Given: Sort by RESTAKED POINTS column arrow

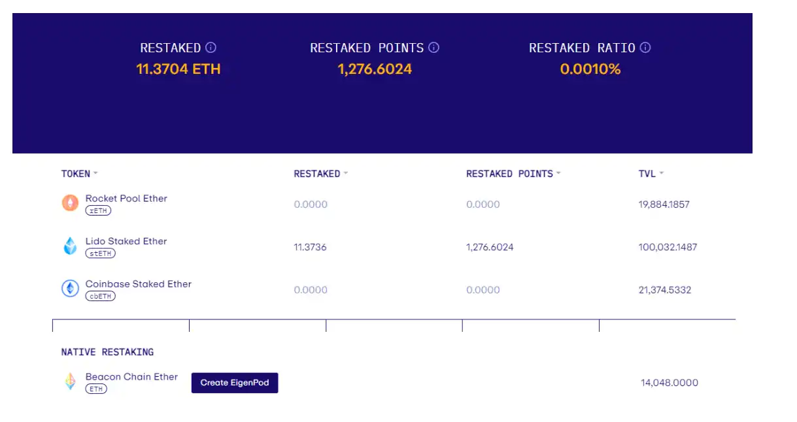Looking at the screenshot, I should (558, 174).
